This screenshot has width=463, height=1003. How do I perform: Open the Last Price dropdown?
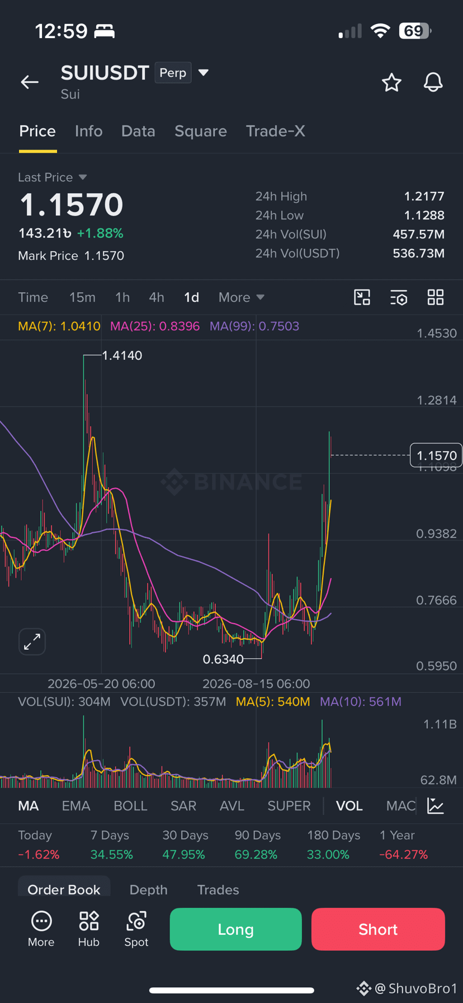pyautogui.click(x=52, y=177)
